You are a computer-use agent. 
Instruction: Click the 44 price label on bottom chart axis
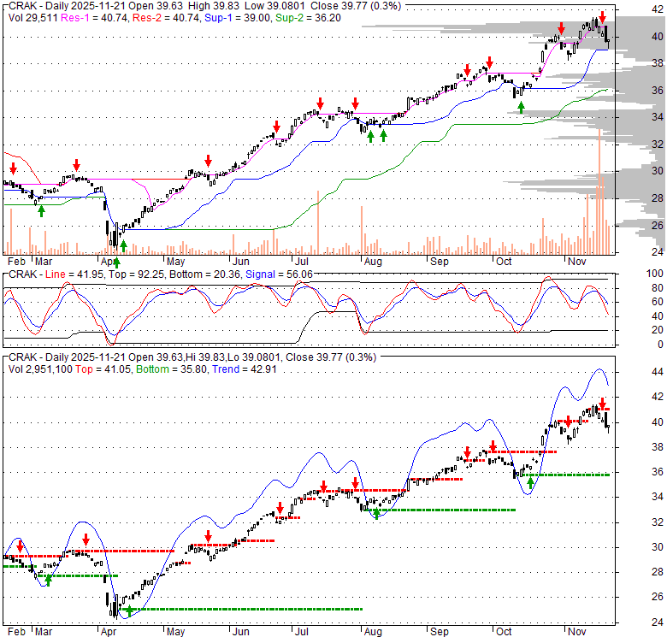point(658,372)
